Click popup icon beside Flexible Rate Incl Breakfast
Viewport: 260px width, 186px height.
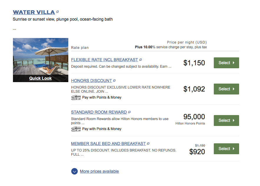(140, 60)
